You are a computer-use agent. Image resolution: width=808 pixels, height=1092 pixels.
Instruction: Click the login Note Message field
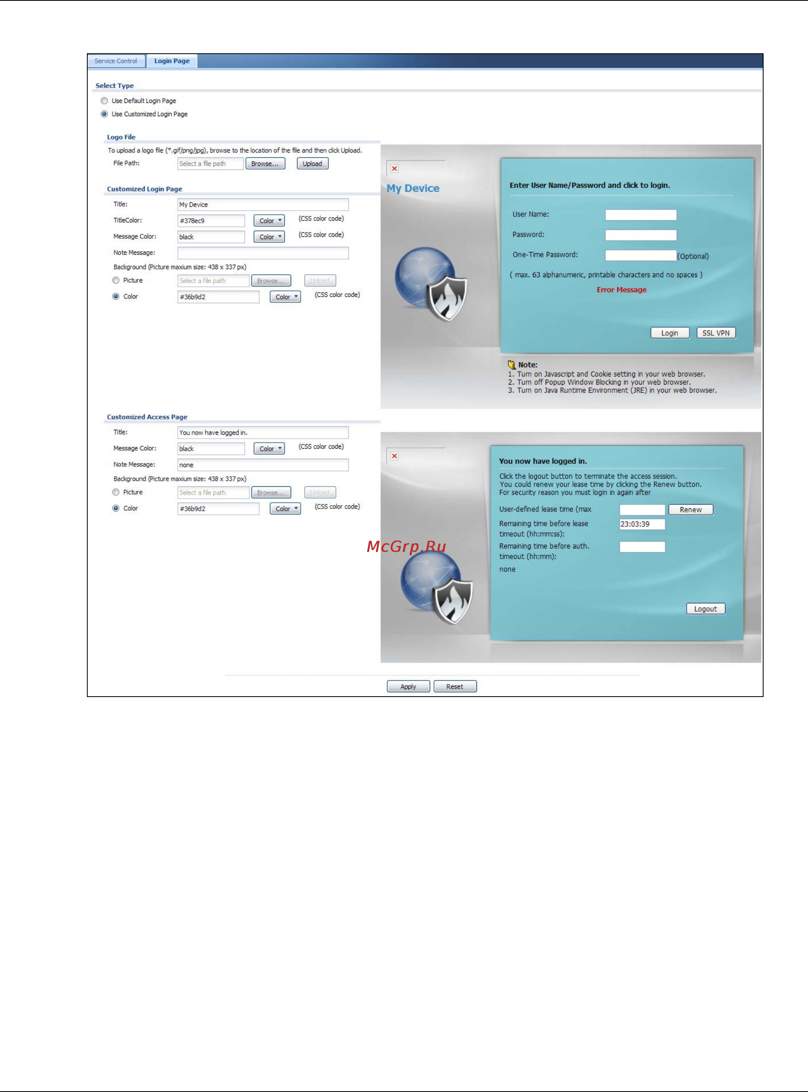[x=263, y=253]
